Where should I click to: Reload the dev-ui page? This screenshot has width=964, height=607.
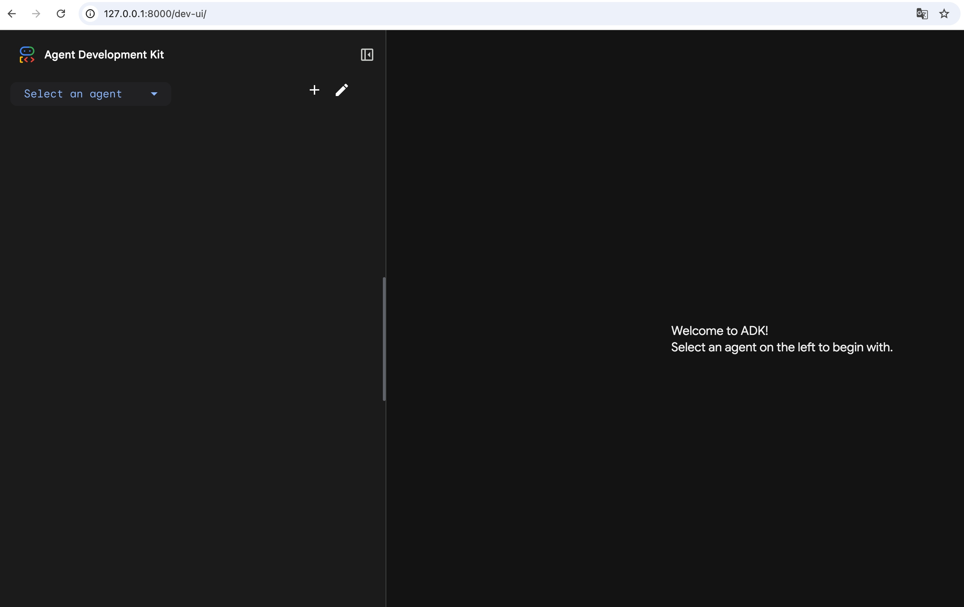pos(61,14)
